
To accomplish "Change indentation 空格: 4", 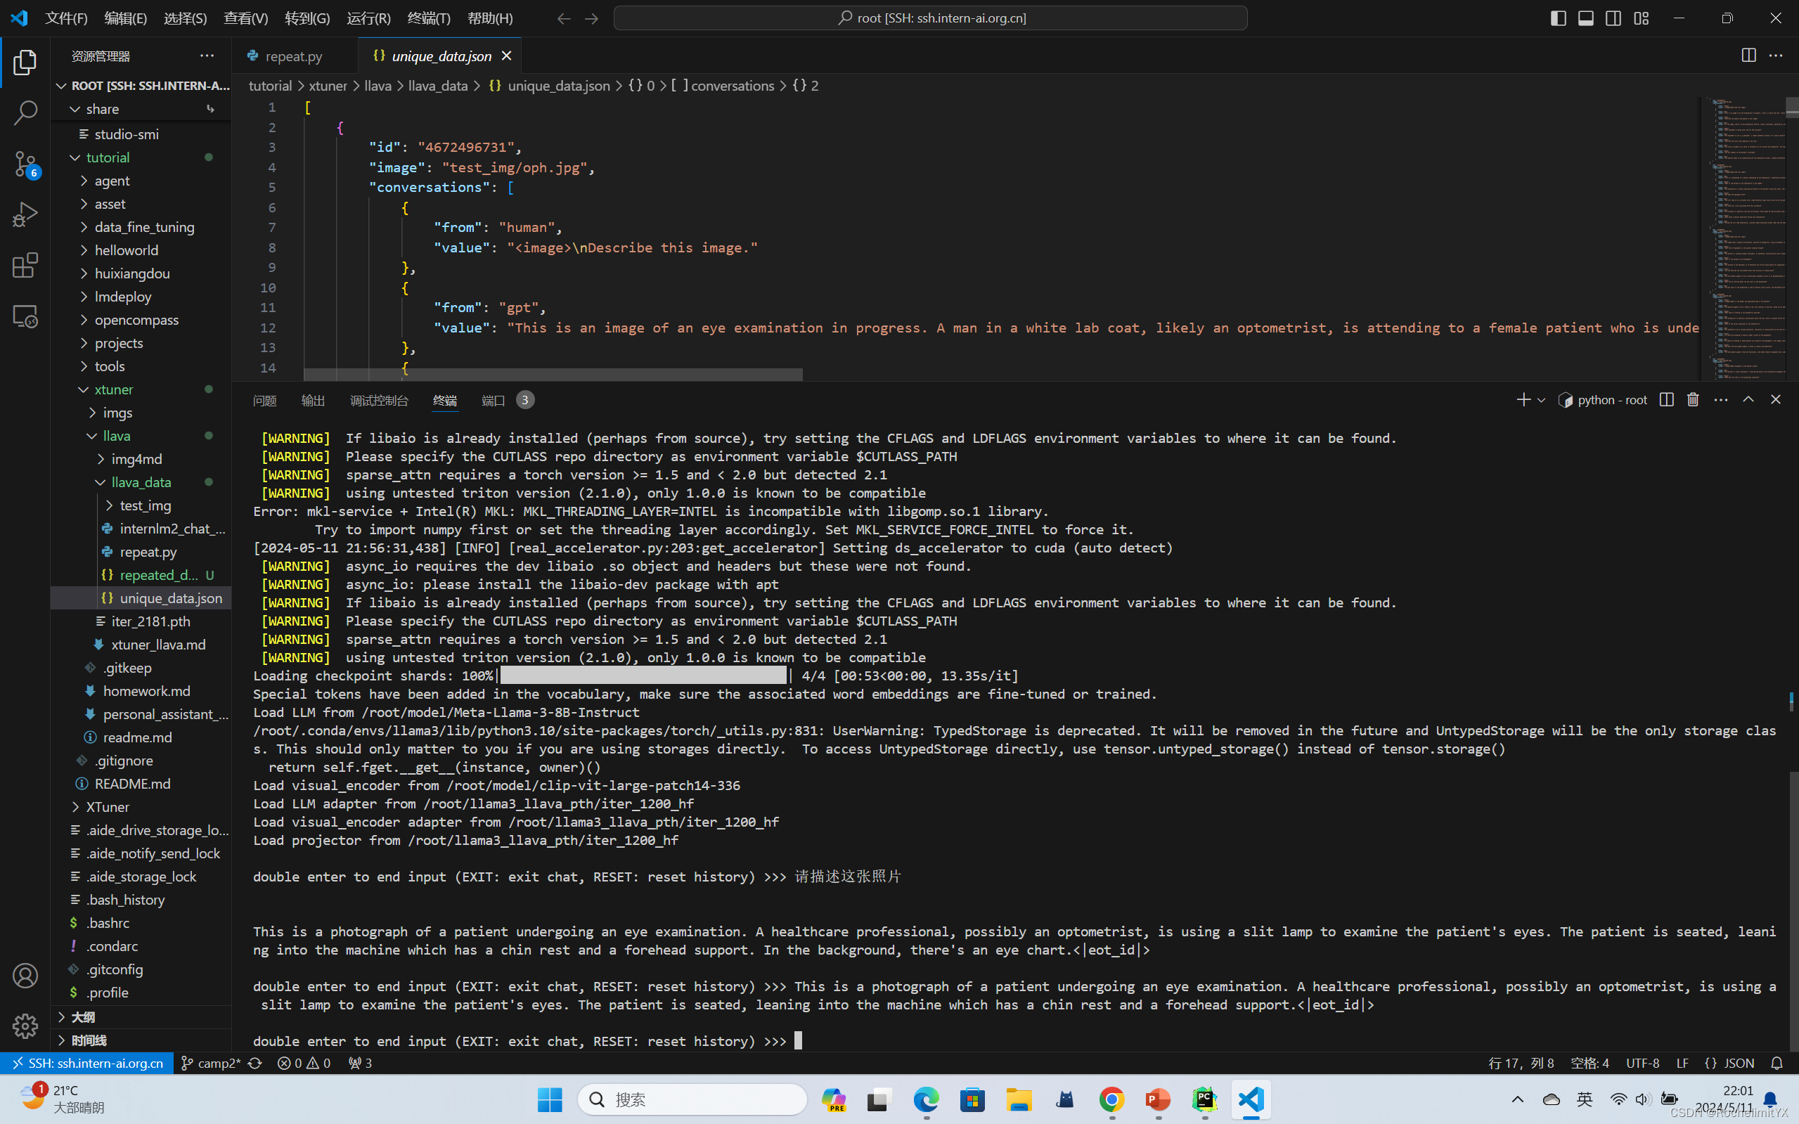I will click(1590, 1063).
